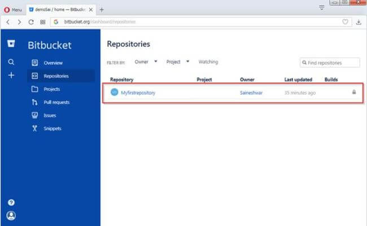Open the user profile avatar icon
The height and width of the screenshot is (226, 367).
tap(11, 215)
